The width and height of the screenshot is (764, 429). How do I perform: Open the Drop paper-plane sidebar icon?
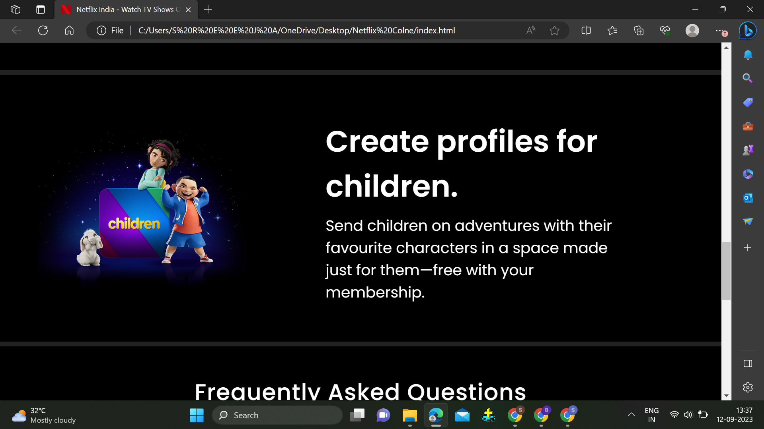tap(748, 222)
